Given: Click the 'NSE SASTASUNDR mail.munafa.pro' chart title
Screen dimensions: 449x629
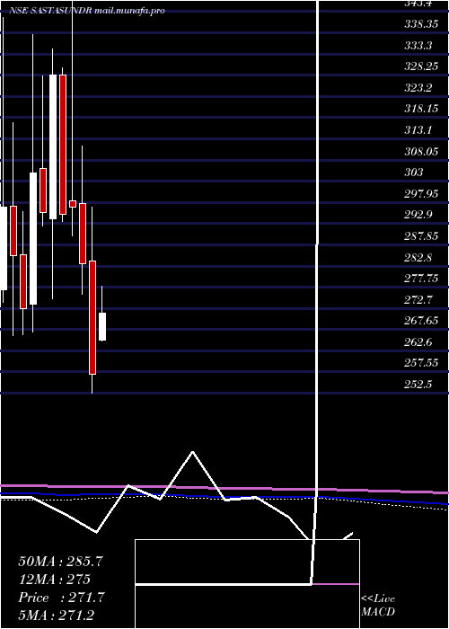Looking at the screenshot, I should (87, 11).
